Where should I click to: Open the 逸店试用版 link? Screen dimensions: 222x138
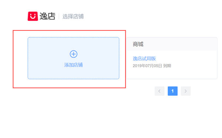(x=144, y=59)
